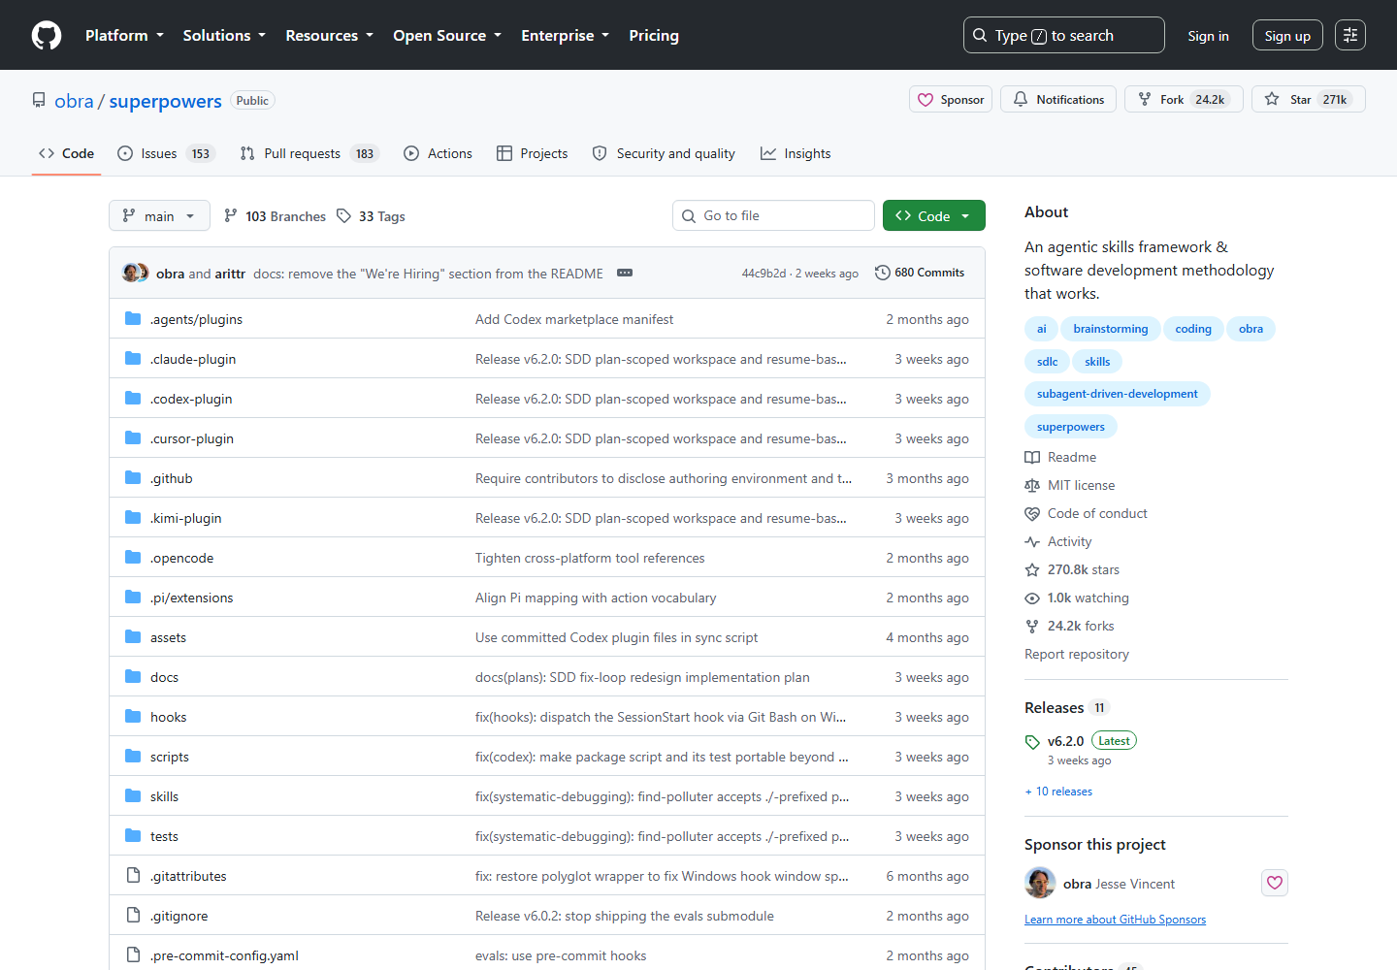Click the tag icon beside 33 Tags

pyautogui.click(x=343, y=215)
